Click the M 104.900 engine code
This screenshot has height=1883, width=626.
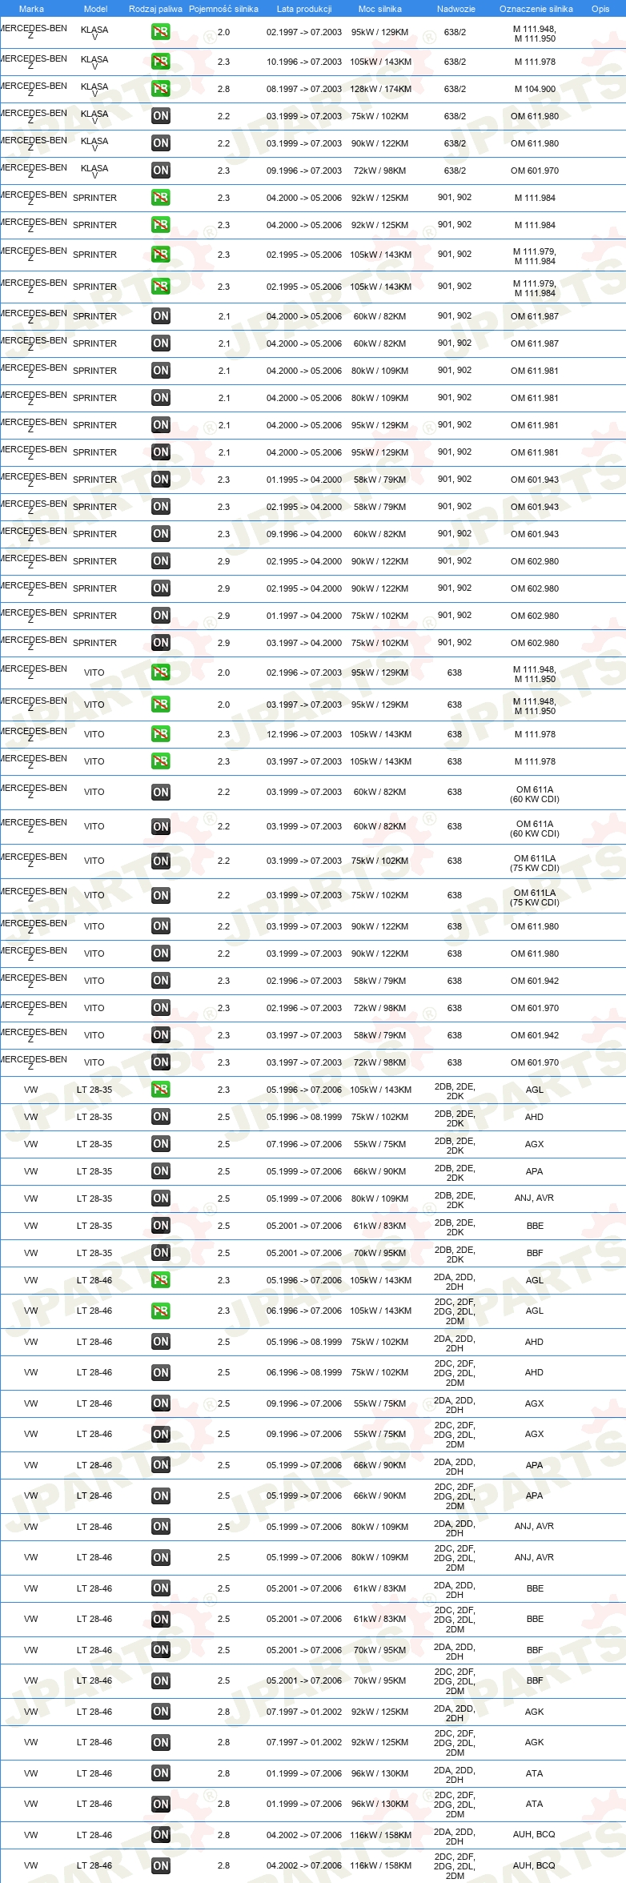pyautogui.click(x=535, y=89)
